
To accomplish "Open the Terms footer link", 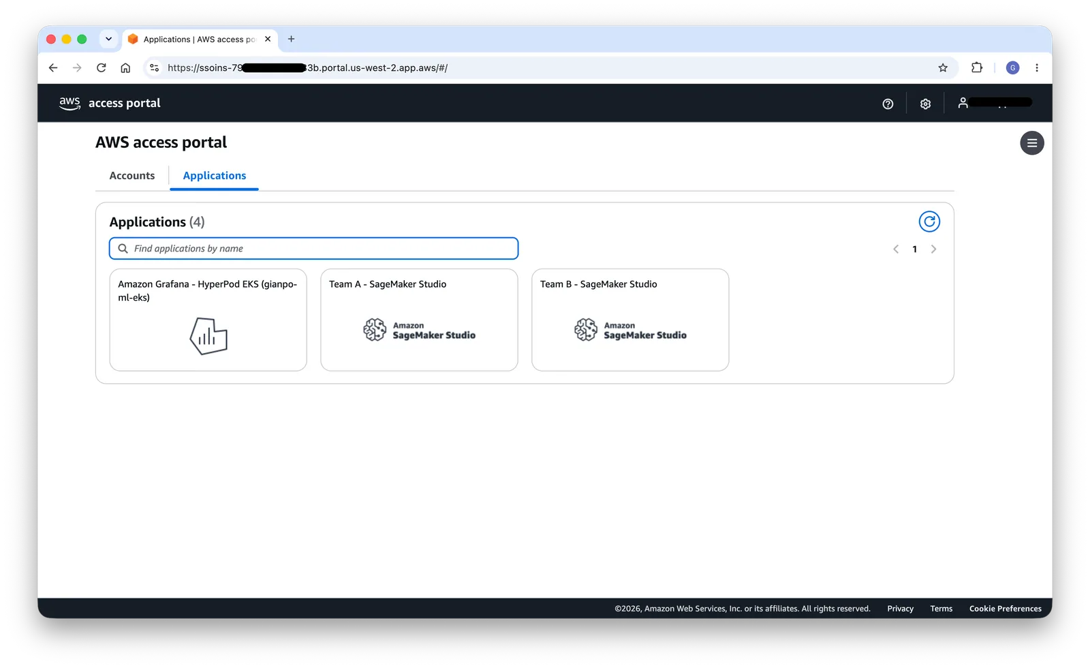I will (x=941, y=609).
